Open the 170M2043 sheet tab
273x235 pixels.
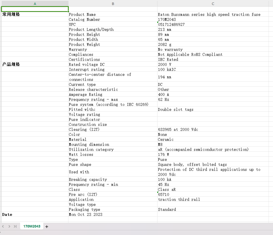tap(32, 226)
